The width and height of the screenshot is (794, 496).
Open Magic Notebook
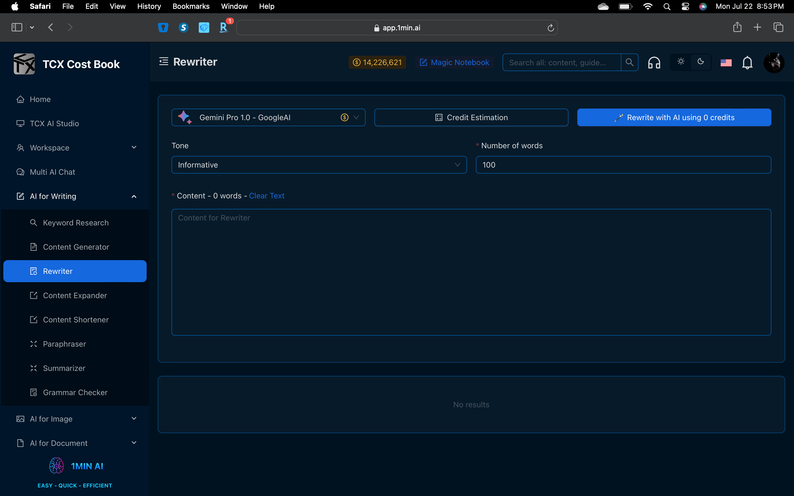(454, 62)
